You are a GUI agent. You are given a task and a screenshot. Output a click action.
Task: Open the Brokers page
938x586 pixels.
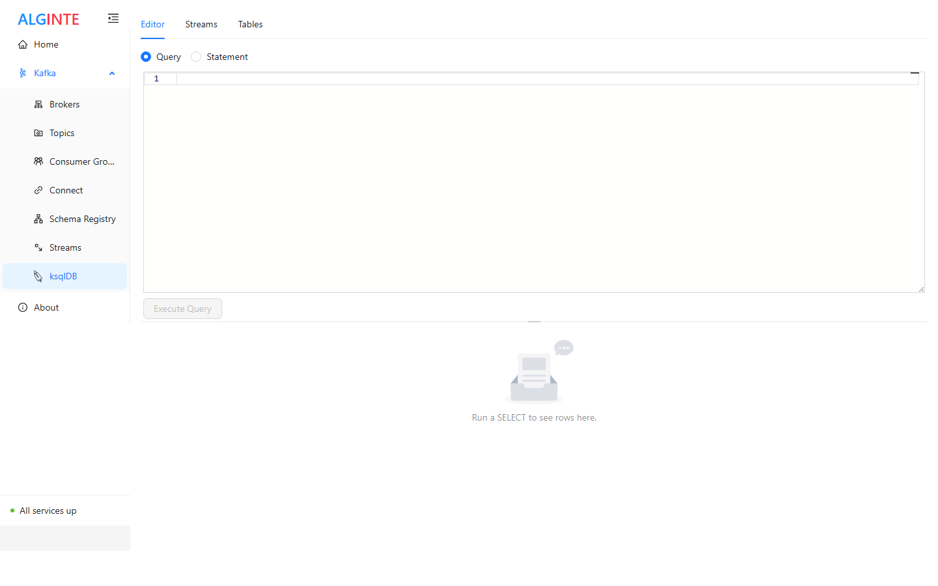64,104
